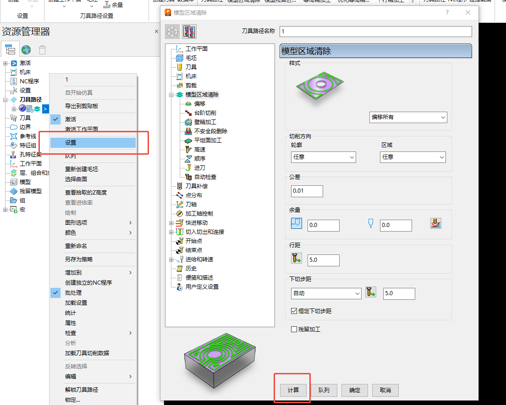Screen dimensions: 506x405
Task: Click the globe tab icon in 资源管理器
Action: pyautogui.click(x=26, y=49)
